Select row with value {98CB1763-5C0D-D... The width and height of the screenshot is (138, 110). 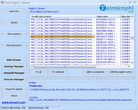(80, 57)
